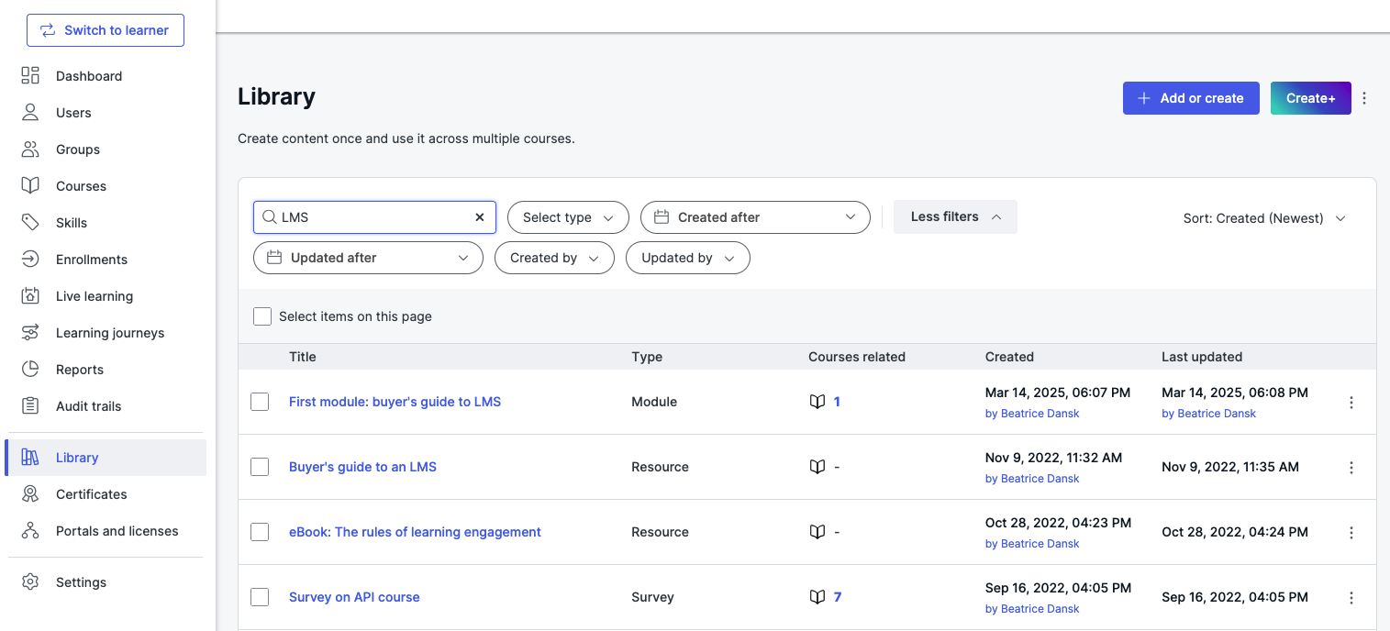Tick checkbox for First module: buyer's guide to LMS
This screenshot has height=631, width=1390.
(x=260, y=402)
